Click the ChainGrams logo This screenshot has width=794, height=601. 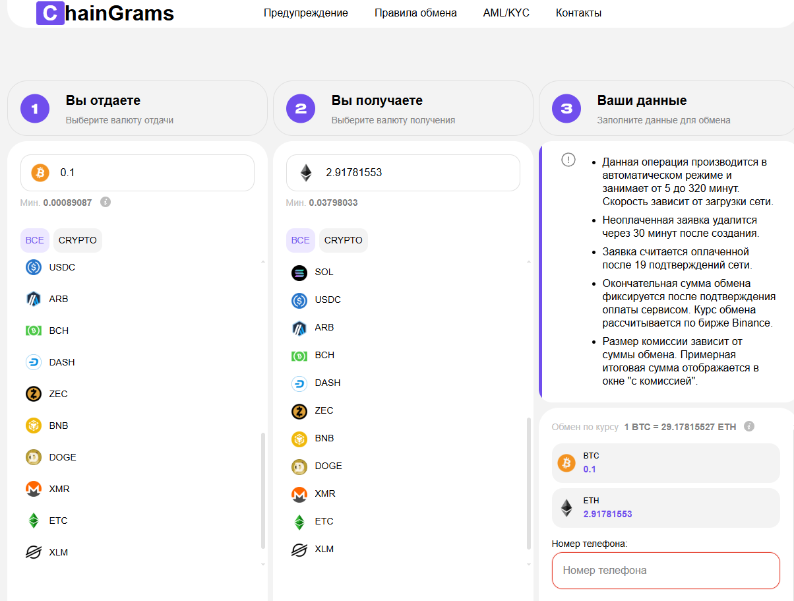click(106, 13)
